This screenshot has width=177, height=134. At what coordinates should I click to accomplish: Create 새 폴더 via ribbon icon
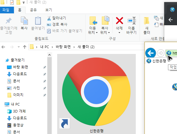tap(147, 21)
